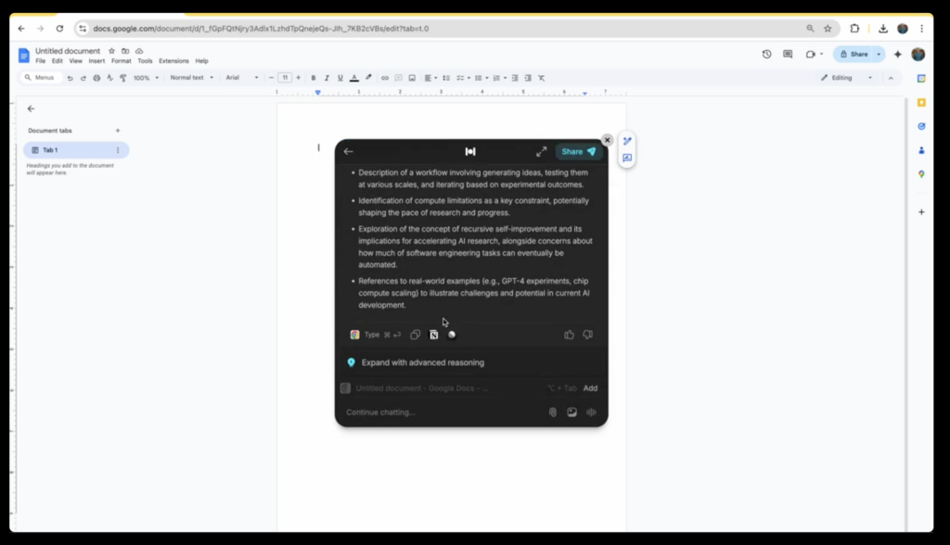Click the thumbs up icon in chat popup
The height and width of the screenshot is (545, 950).
tap(569, 335)
